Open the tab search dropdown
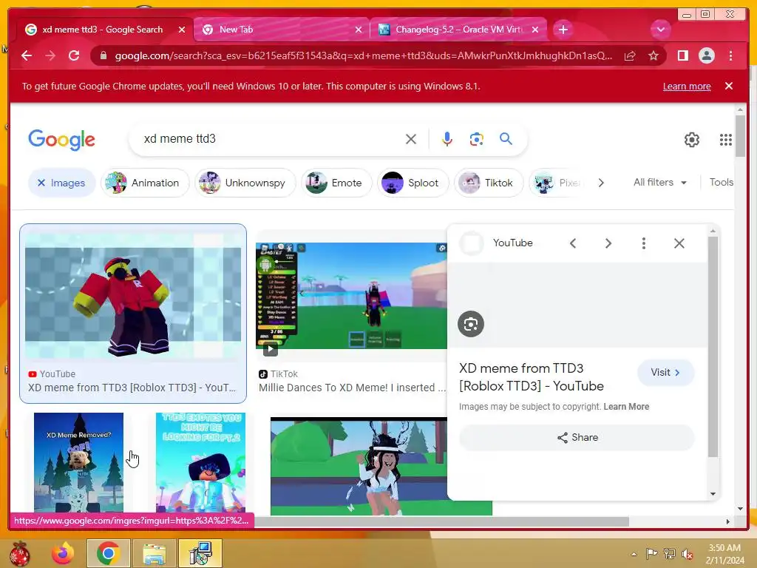Viewport: 757px width, 568px height. tap(660, 30)
